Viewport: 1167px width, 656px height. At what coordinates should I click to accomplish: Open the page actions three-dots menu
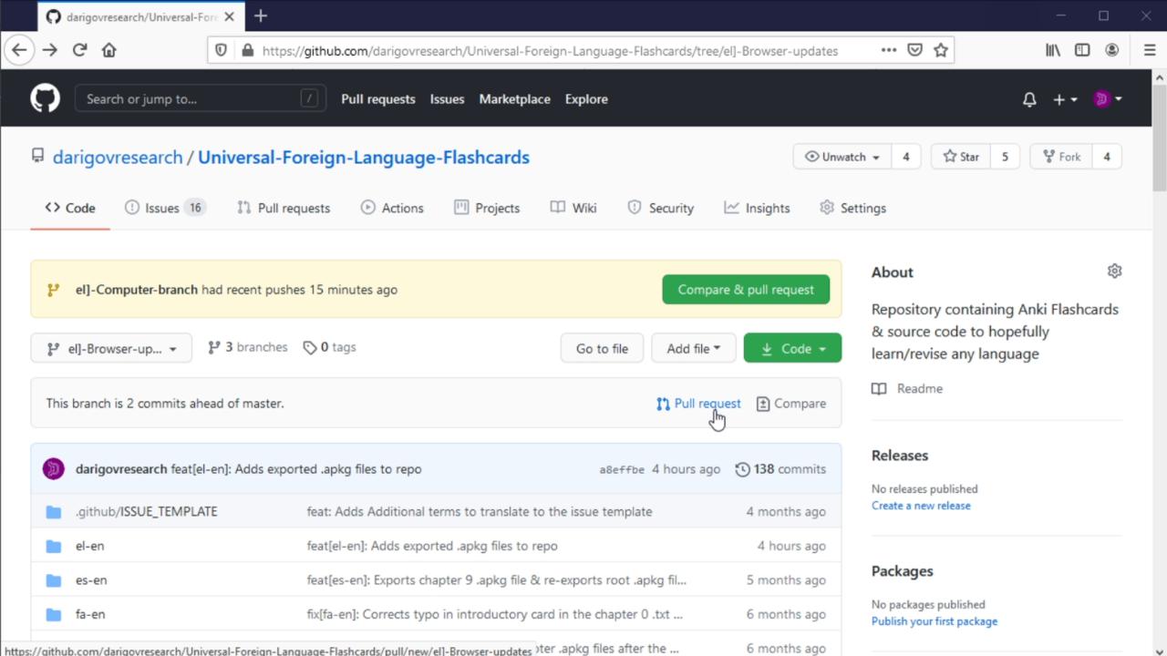click(888, 50)
